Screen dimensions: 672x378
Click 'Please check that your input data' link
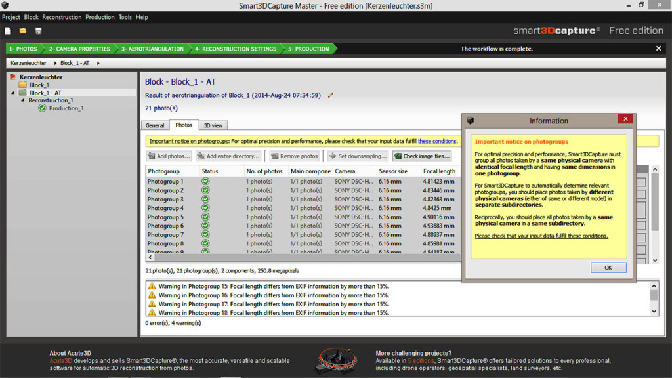[541, 236]
